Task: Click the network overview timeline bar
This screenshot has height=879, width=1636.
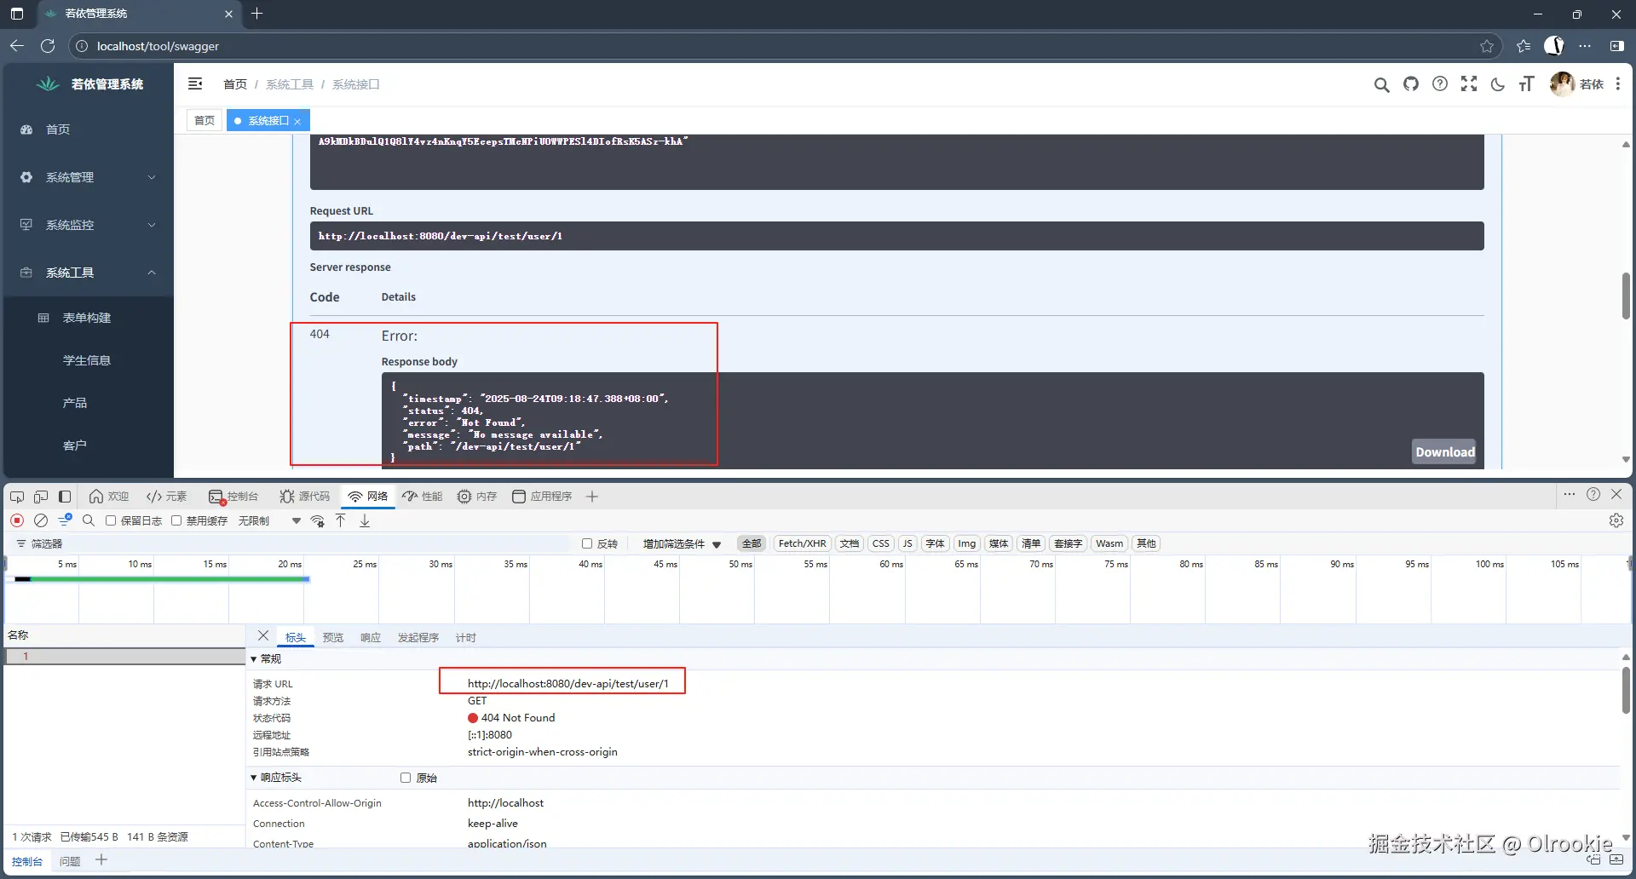Action: pos(162,579)
